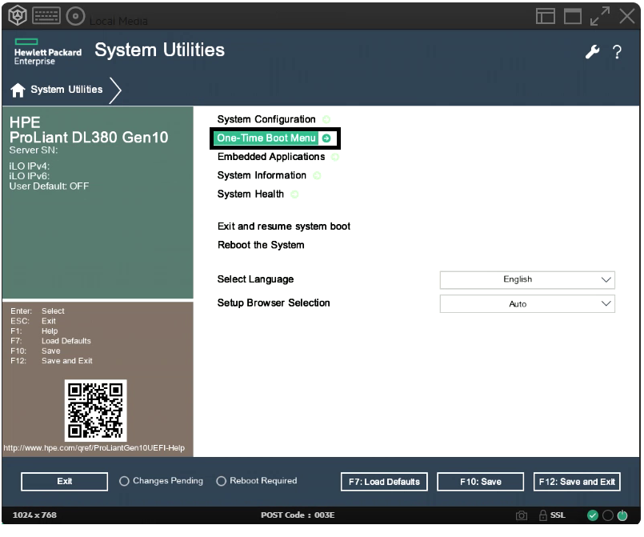Click the iLO cube logo icon top left
644x537 pixels.
point(16,14)
